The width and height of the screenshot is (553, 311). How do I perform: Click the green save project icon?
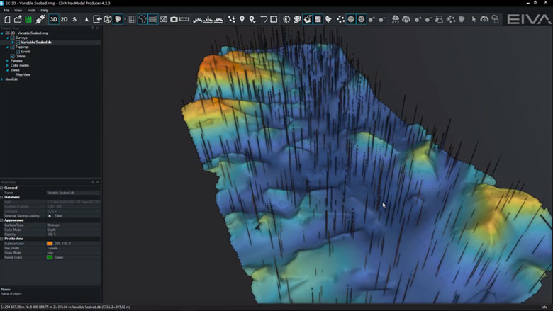point(28,19)
